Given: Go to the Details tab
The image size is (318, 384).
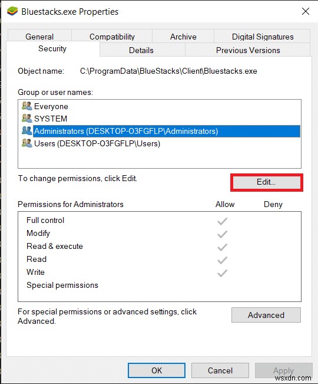Looking at the screenshot, I should pyautogui.click(x=141, y=50).
